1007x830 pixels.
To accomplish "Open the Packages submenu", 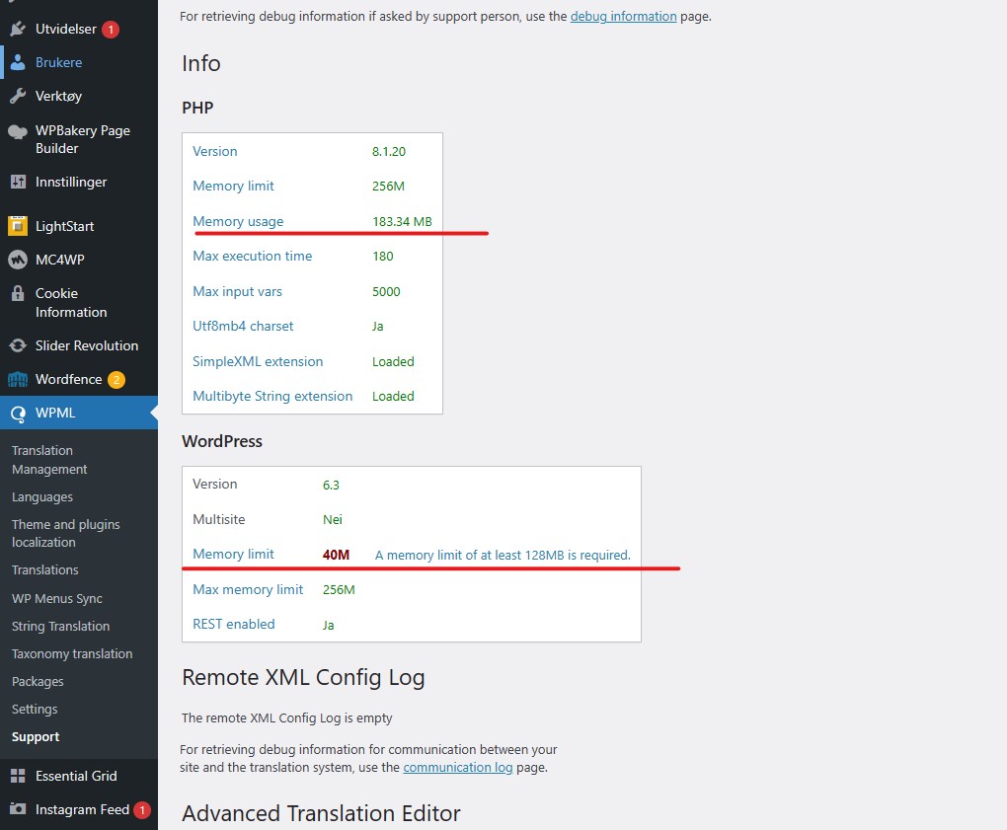I will click(x=38, y=681).
